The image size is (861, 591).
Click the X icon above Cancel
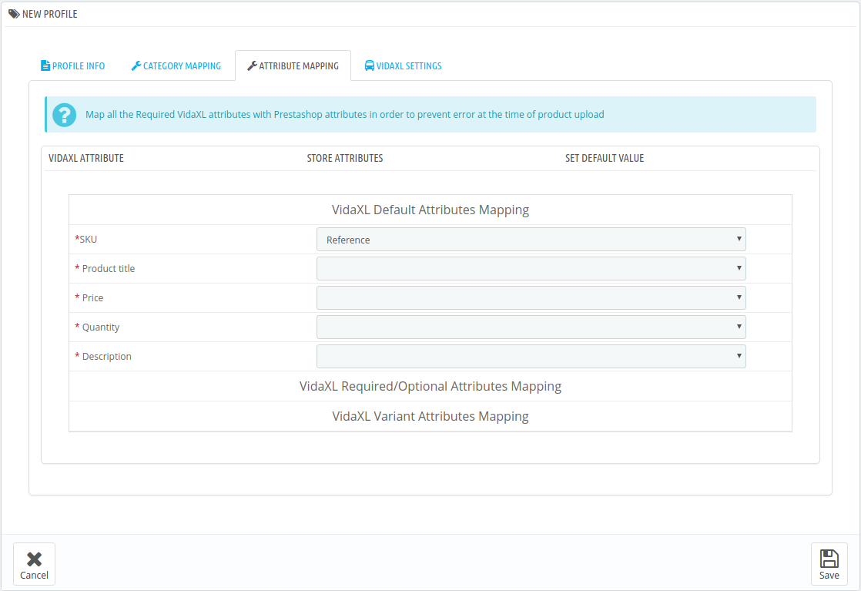pos(34,559)
